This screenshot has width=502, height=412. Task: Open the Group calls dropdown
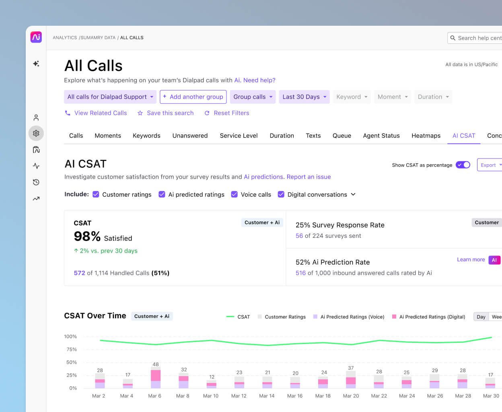253,97
